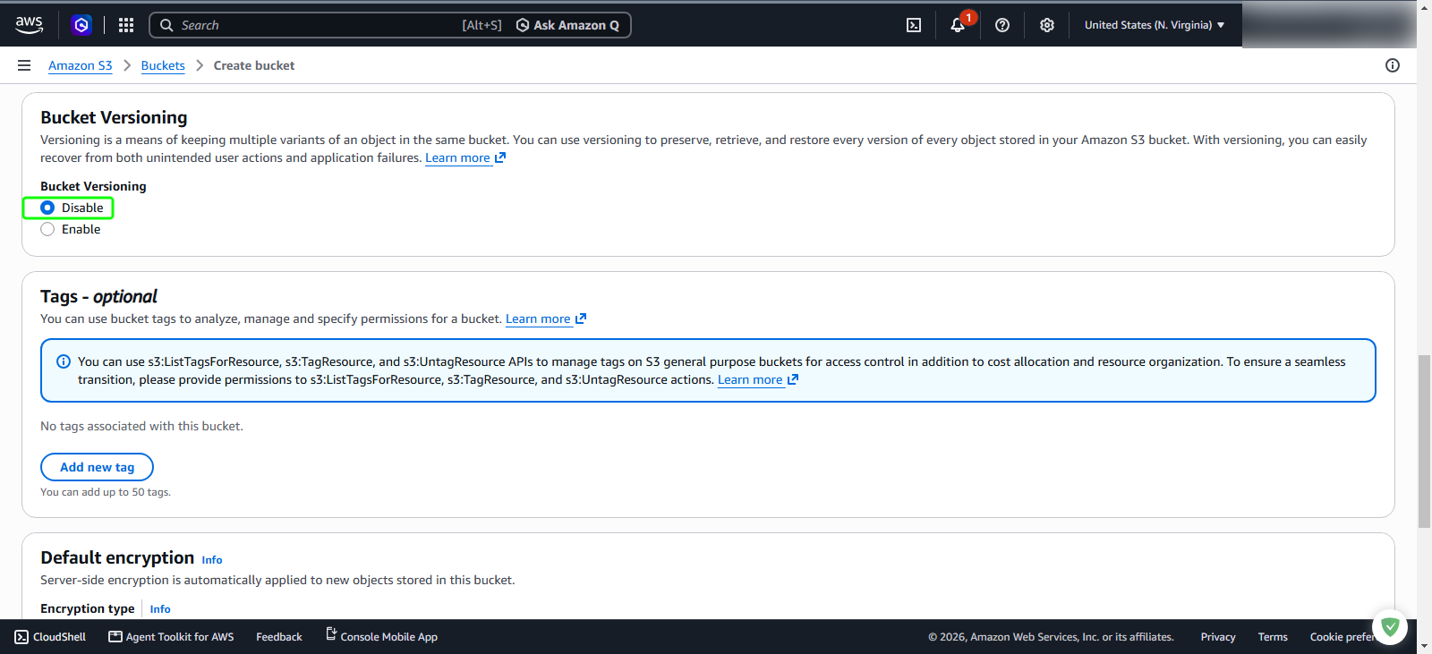Open the notifications bell
The image size is (1432, 654).
click(958, 25)
